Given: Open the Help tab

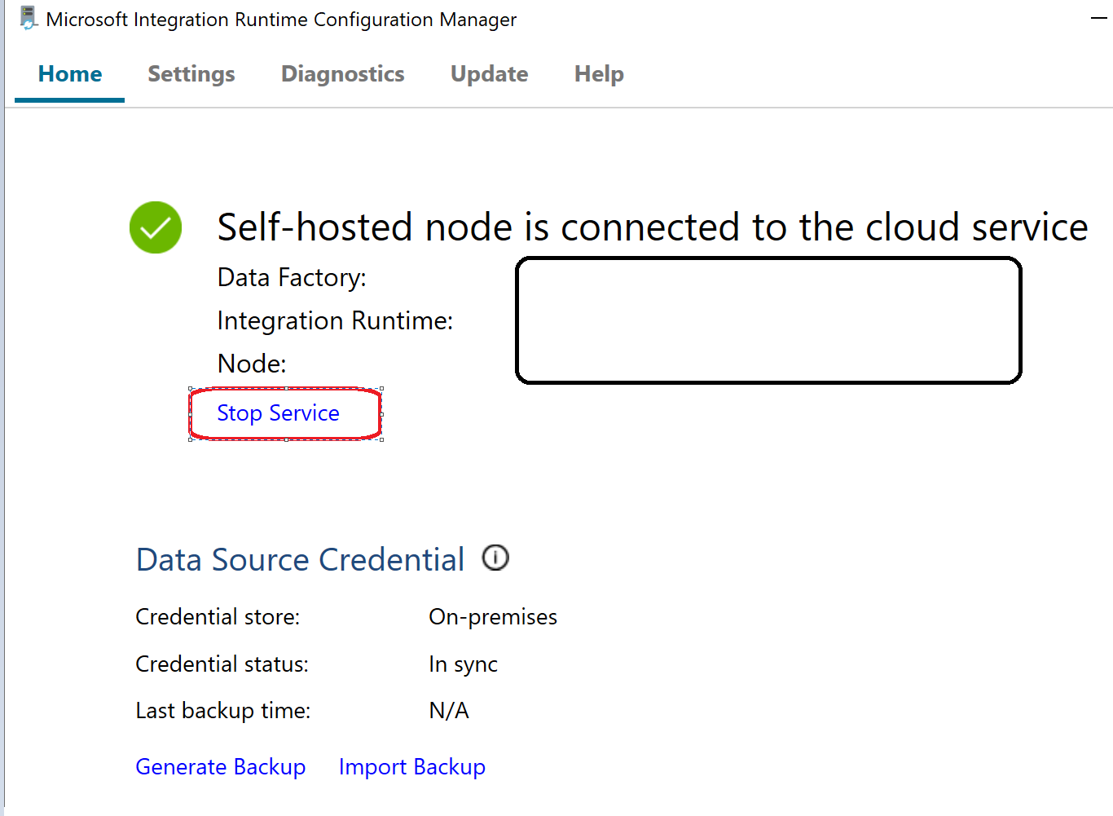Looking at the screenshot, I should point(599,74).
